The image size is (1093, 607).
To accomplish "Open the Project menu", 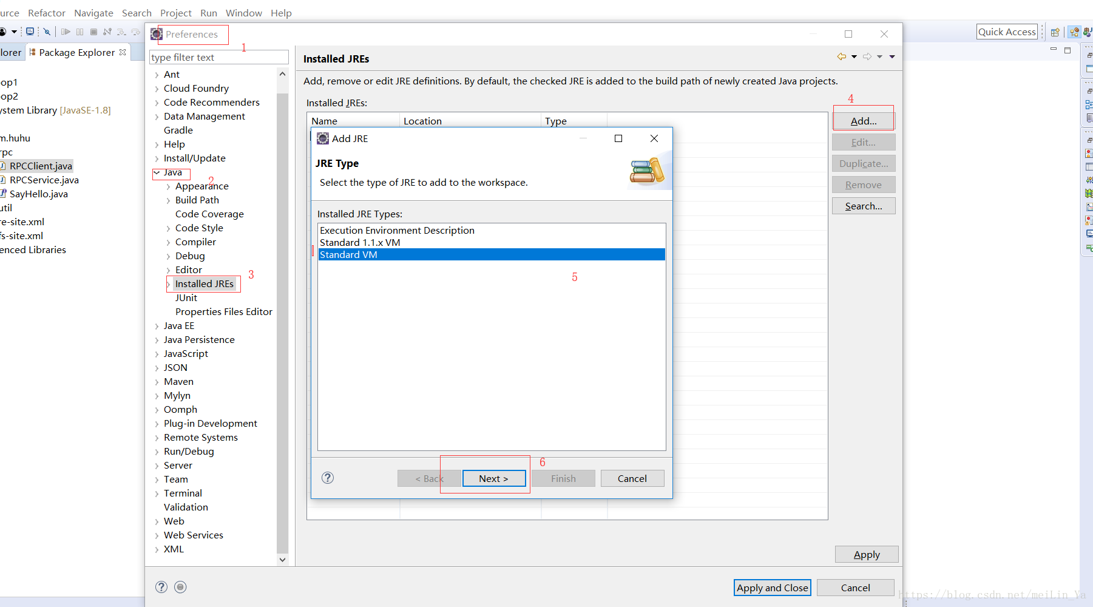I will point(176,13).
